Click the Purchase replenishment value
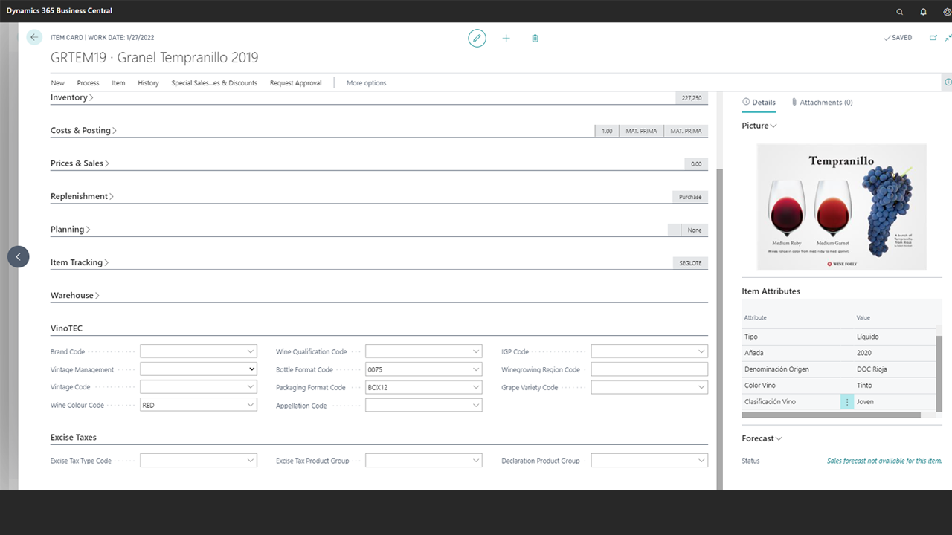 (x=690, y=197)
